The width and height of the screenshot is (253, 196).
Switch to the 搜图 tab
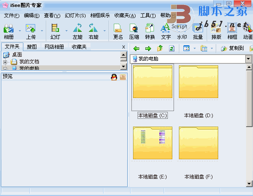coord(32,47)
